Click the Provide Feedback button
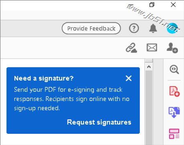 coord(91,28)
